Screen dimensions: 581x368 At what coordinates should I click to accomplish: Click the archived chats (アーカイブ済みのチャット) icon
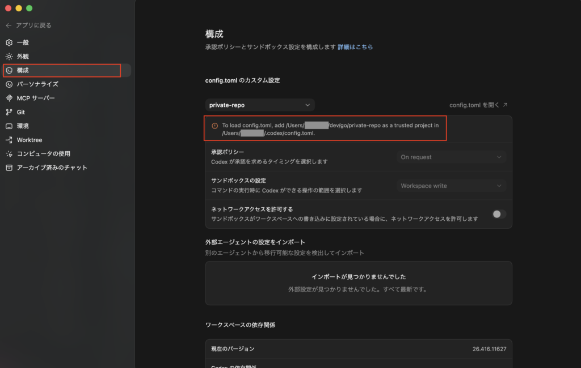point(9,168)
